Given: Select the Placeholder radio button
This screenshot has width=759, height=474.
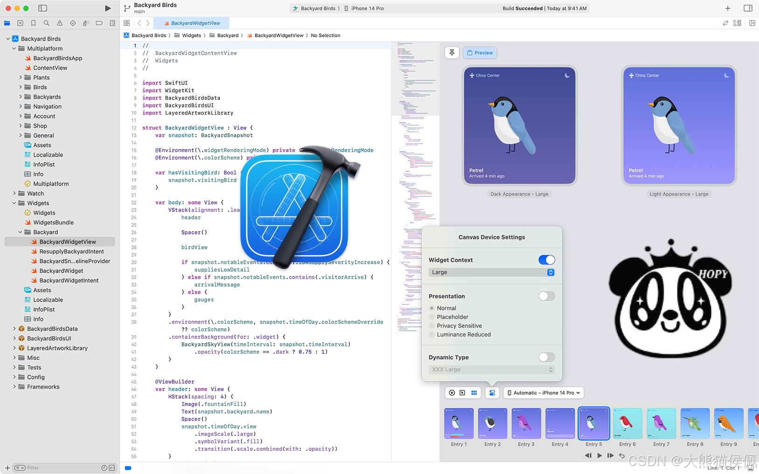Looking at the screenshot, I should tap(432, 317).
